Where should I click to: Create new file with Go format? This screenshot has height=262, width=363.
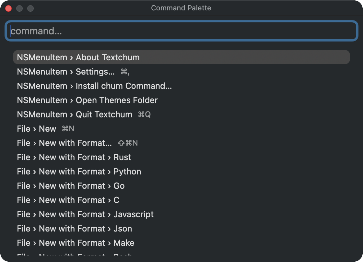(x=181, y=186)
